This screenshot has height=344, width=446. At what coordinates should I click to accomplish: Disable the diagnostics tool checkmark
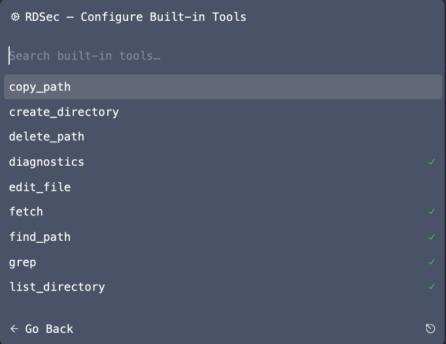point(432,162)
